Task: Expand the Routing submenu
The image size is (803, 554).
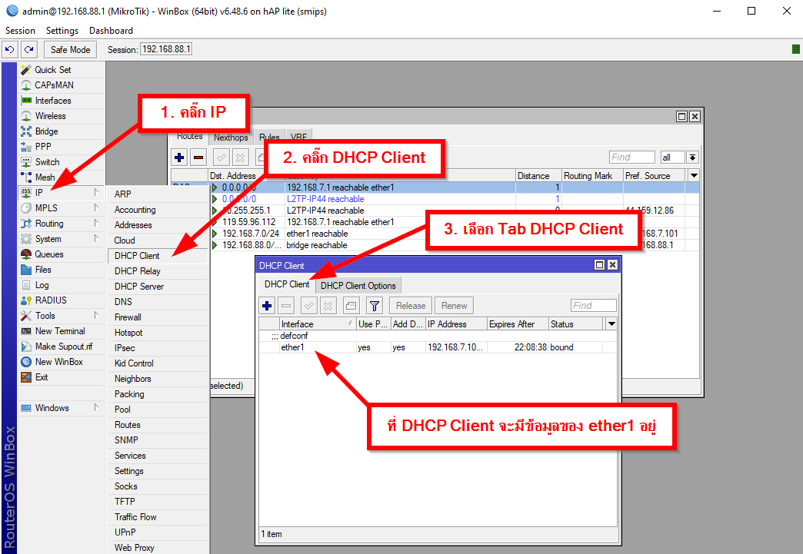Action: [61, 223]
